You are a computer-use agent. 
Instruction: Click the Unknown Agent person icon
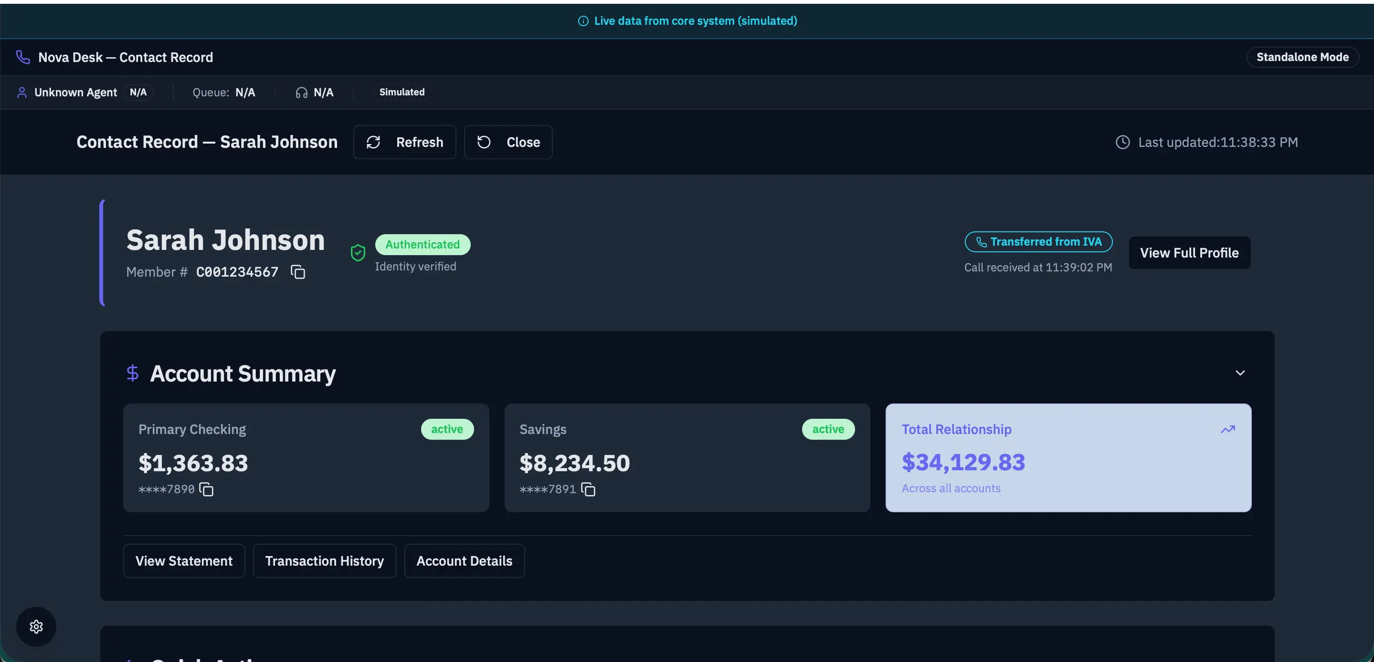pyautogui.click(x=22, y=93)
